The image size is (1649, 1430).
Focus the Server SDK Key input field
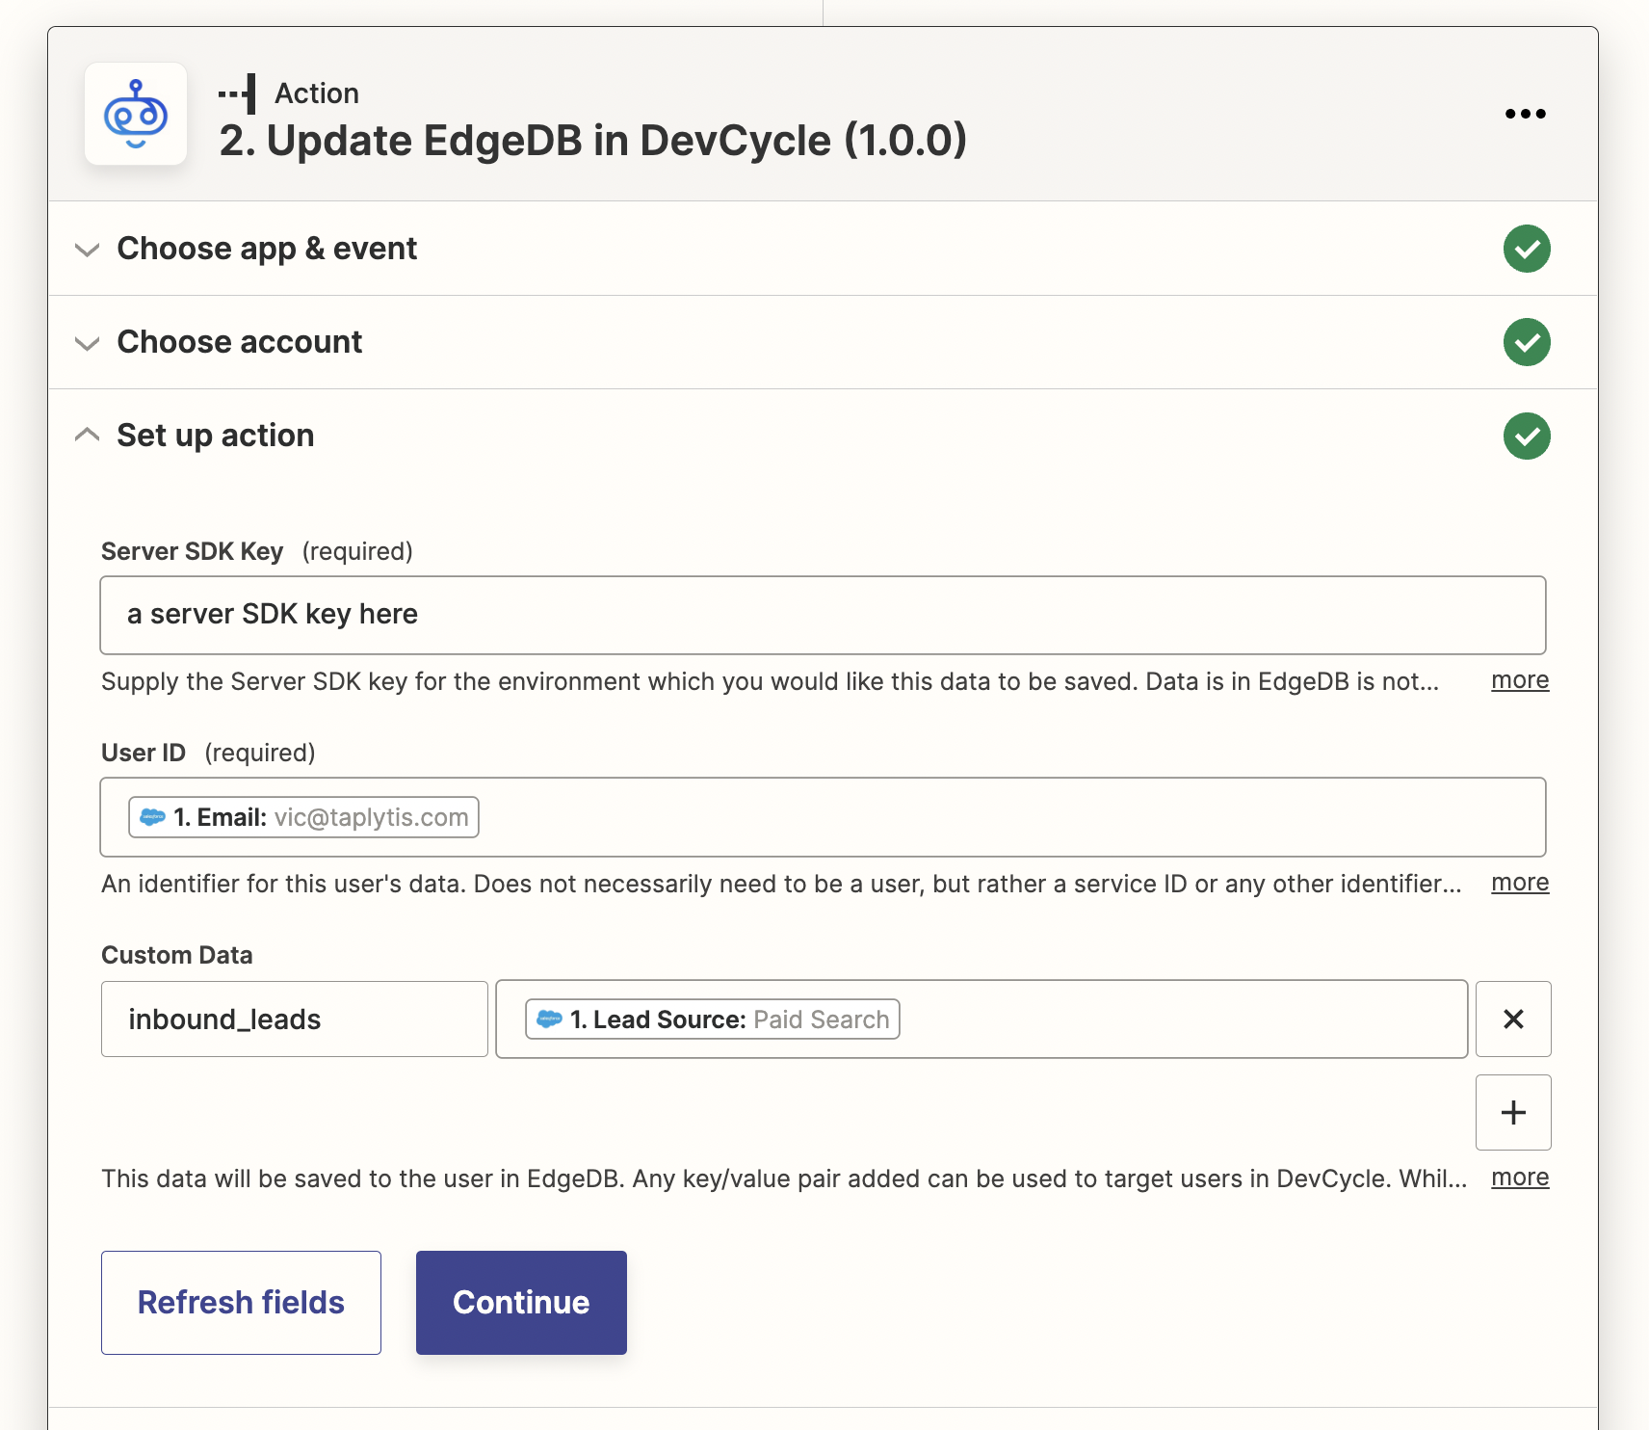(822, 615)
